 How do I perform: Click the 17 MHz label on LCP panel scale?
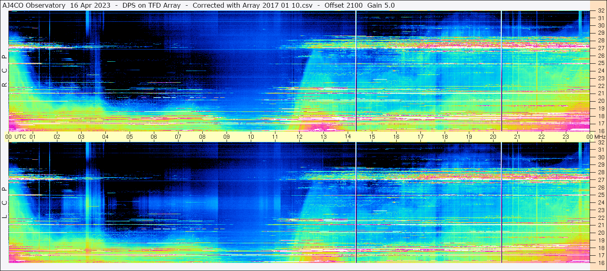[x=601, y=256]
